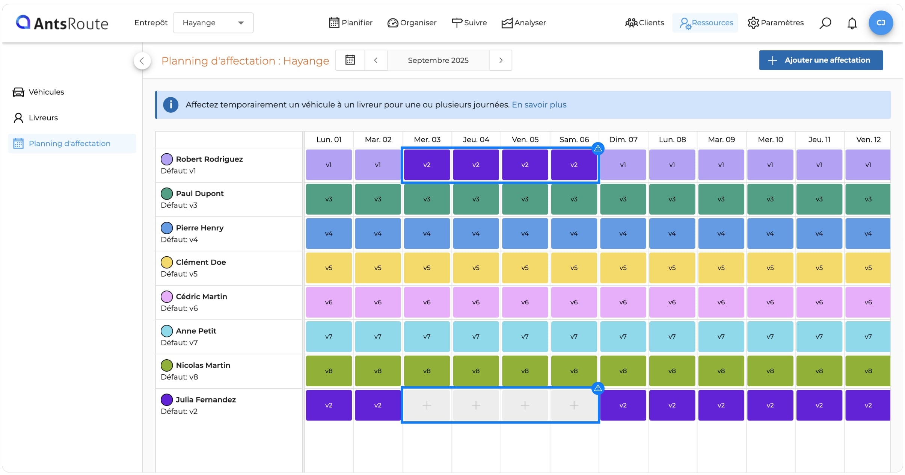Viewport: 905px width, 475px height.
Task: Go to the previous month
Action: point(376,60)
